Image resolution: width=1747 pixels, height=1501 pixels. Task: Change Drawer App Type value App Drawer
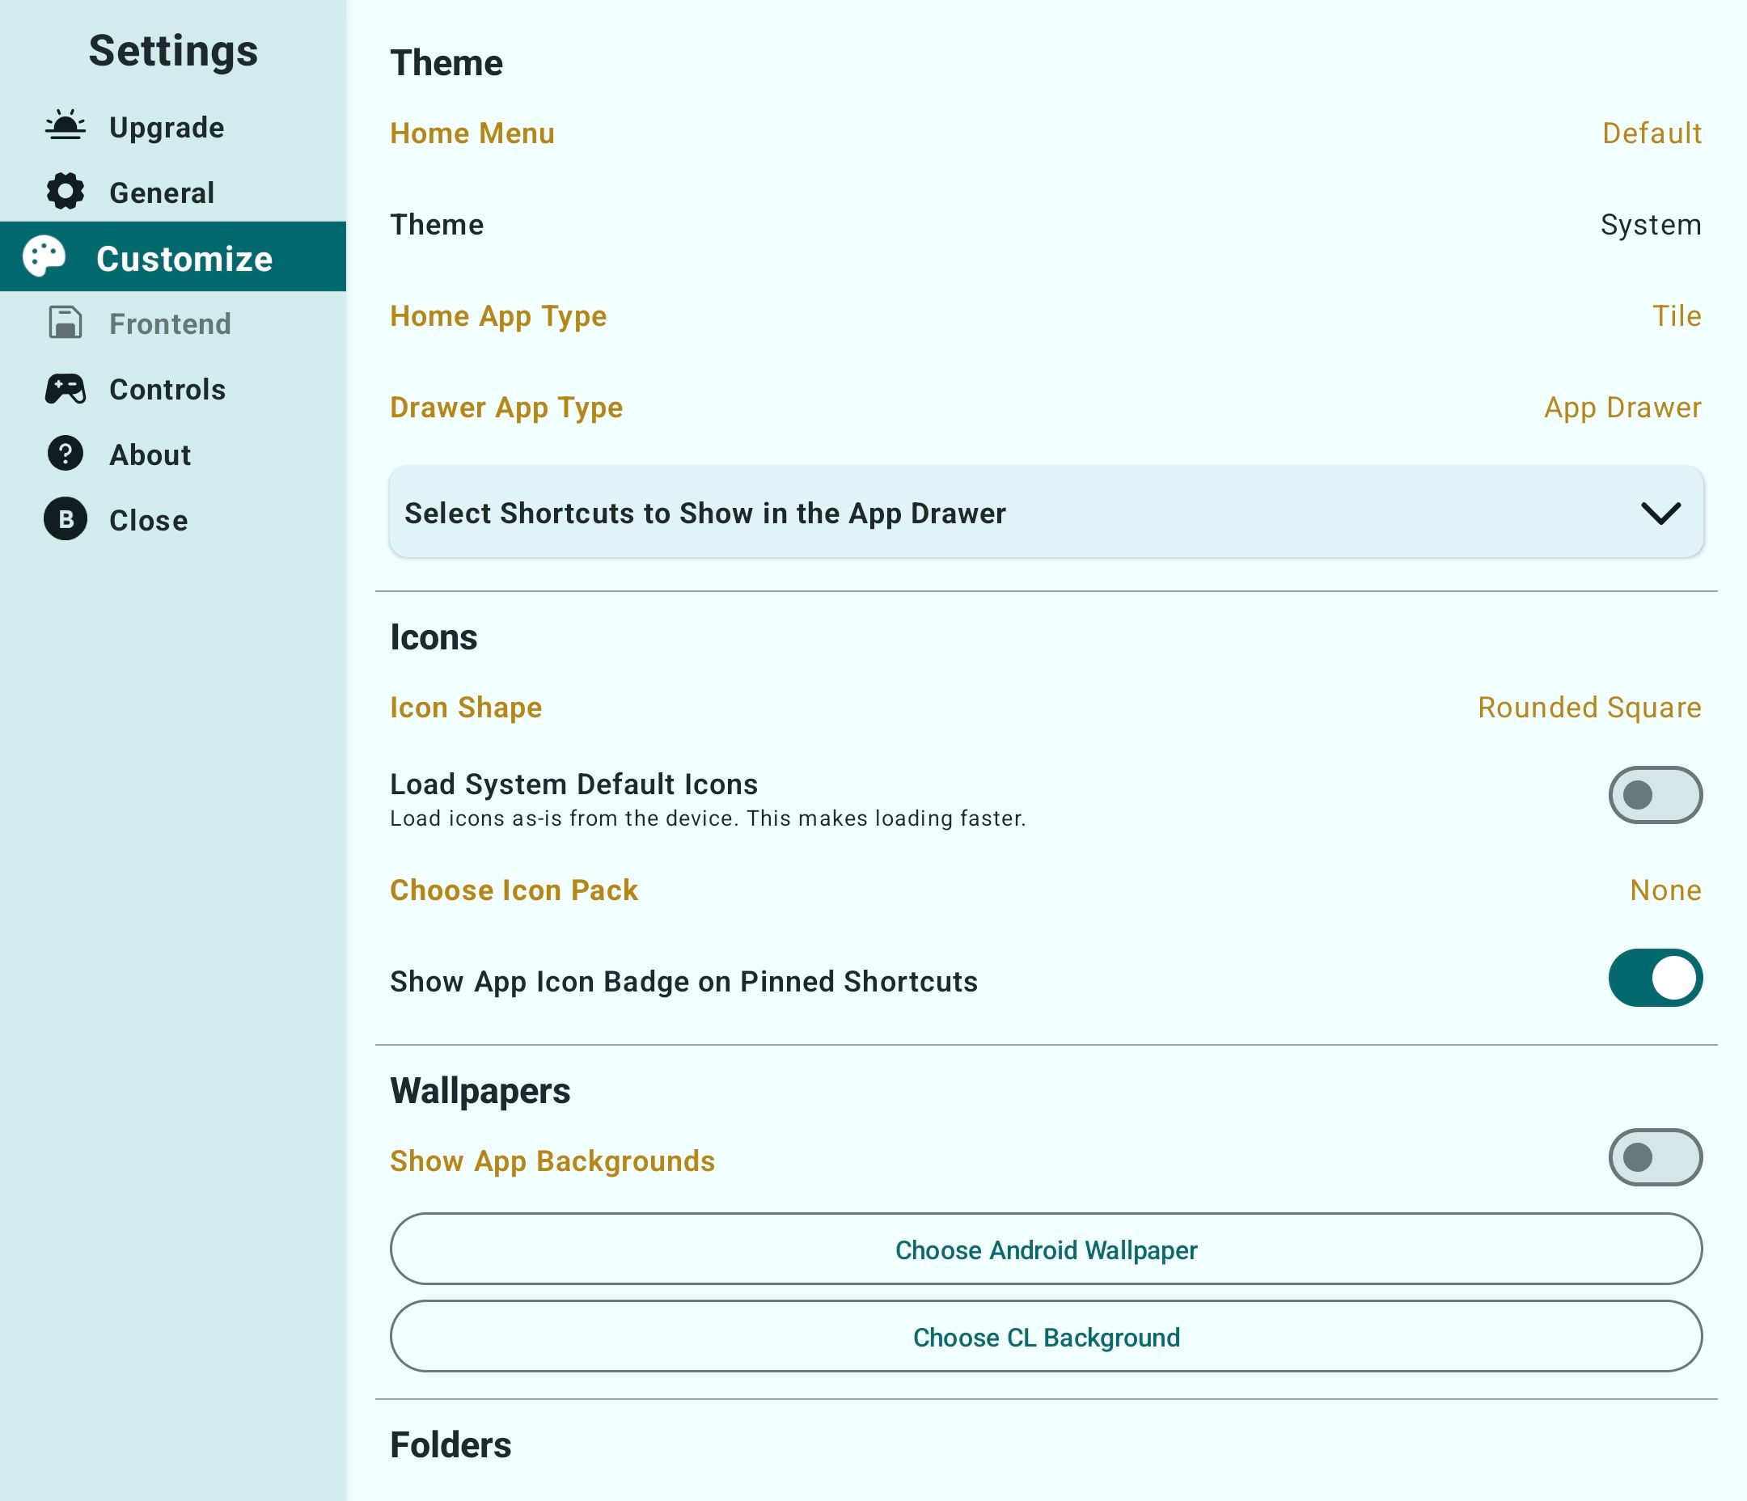coord(1622,408)
